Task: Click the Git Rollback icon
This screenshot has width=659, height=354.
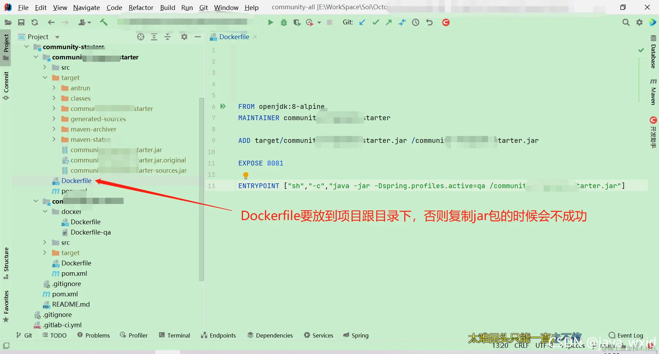Action: [x=429, y=23]
